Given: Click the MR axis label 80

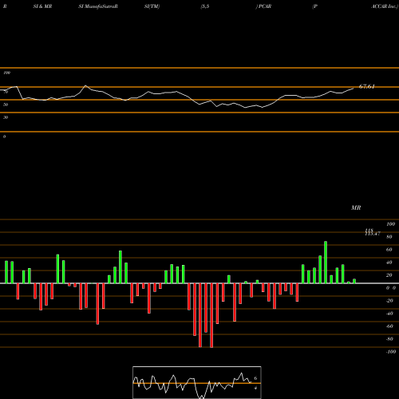Looking at the screenshot, I should point(389,237).
